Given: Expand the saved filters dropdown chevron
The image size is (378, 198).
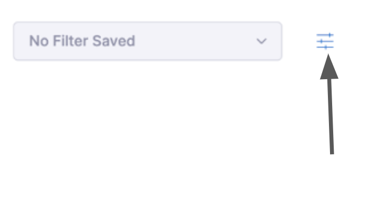Looking at the screenshot, I should pos(261,41).
